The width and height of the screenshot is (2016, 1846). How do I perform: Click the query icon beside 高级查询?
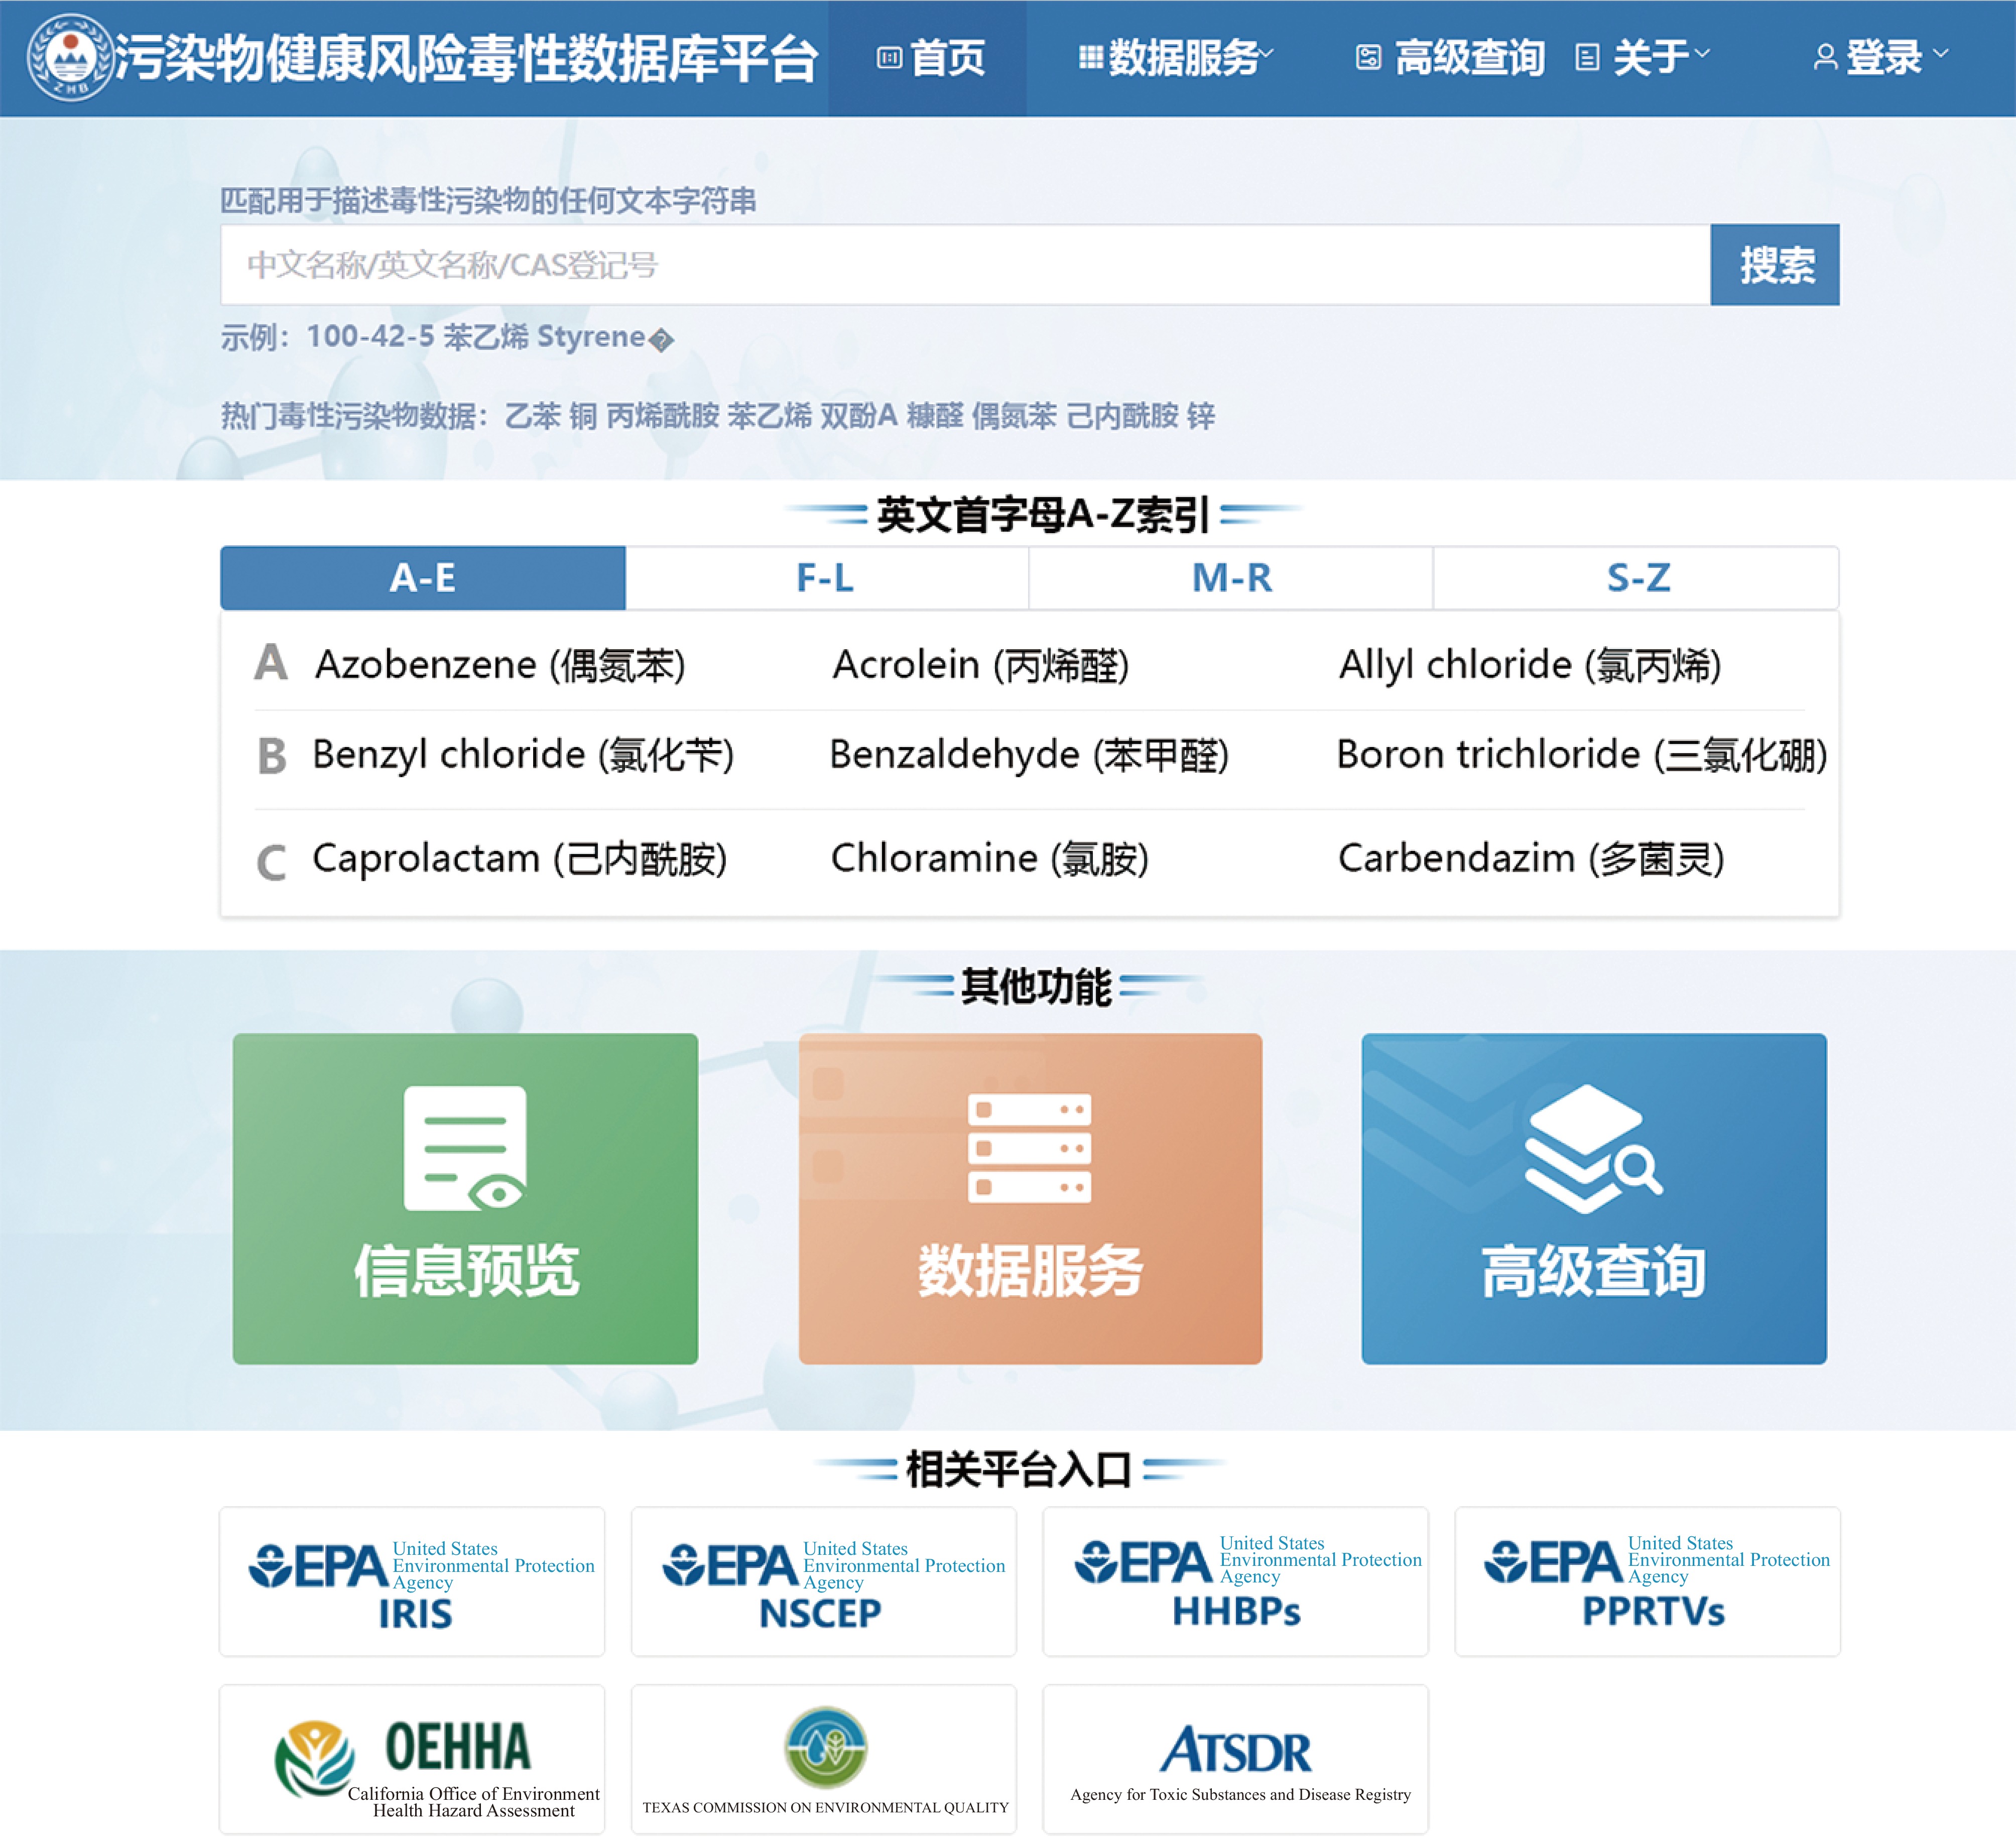1368,57
